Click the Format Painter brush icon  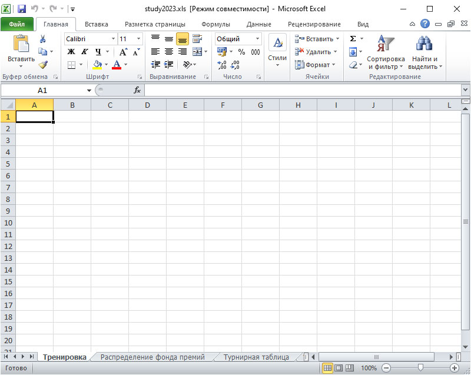pos(42,65)
